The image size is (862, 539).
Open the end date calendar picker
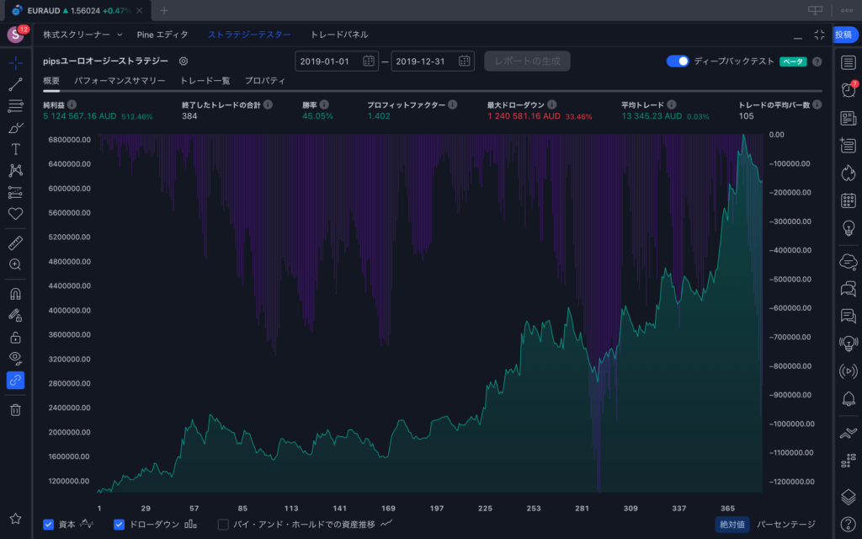[464, 61]
